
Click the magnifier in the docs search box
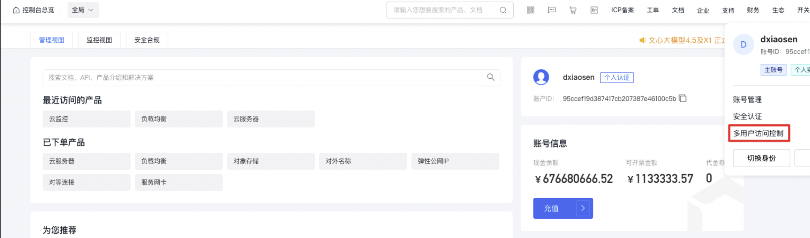[491, 77]
